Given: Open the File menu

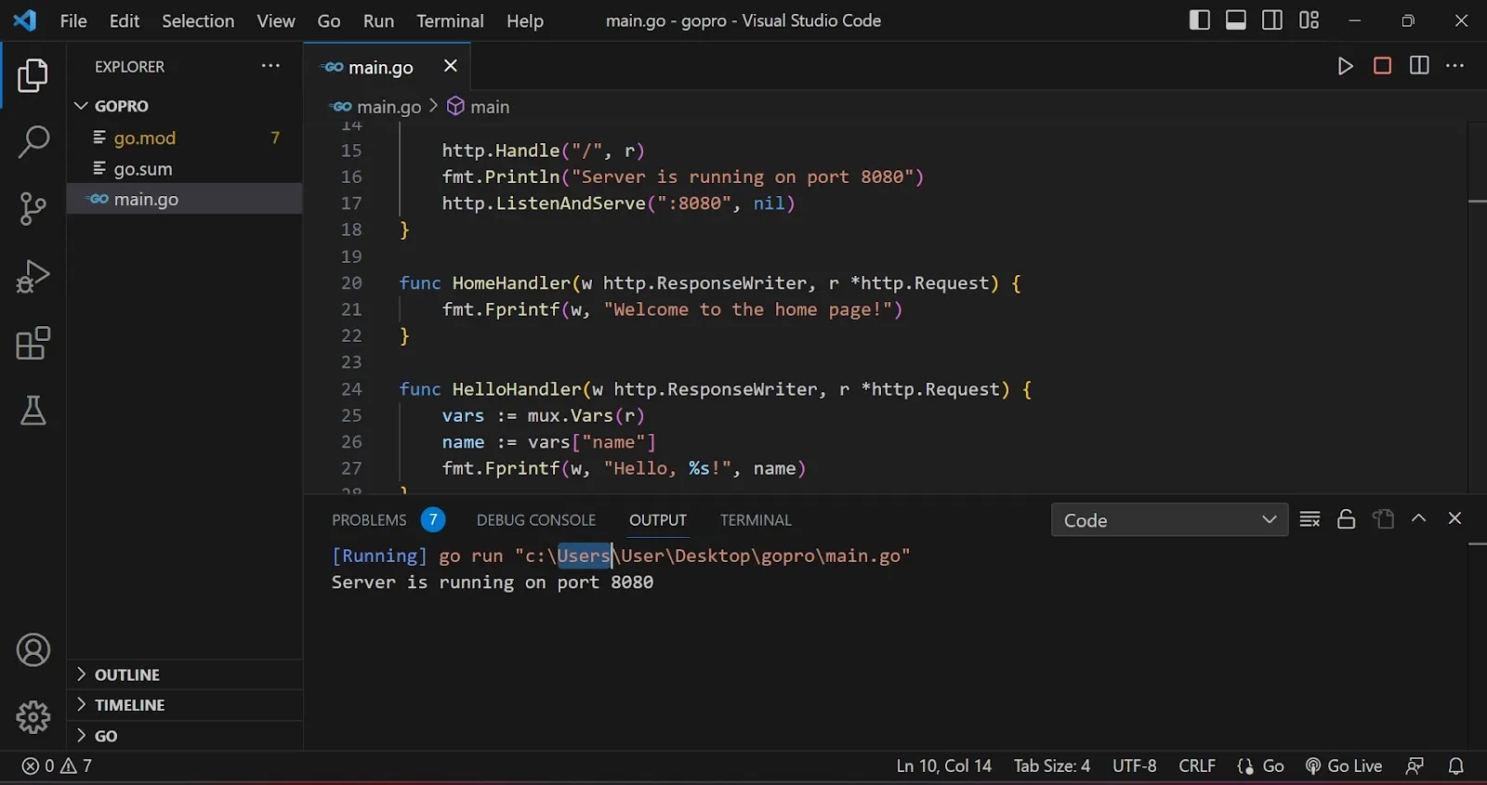Looking at the screenshot, I should pyautogui.click(x=73, y=20).
